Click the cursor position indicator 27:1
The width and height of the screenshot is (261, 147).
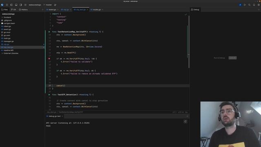[x=175, y=112]
